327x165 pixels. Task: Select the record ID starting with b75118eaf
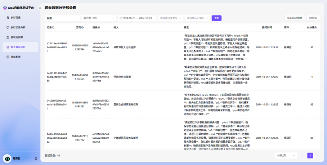tap(57, 47)
